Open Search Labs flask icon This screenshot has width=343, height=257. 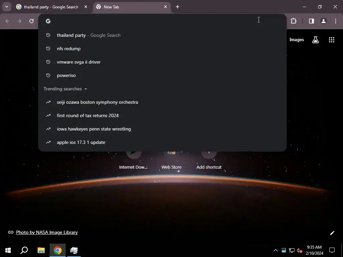pyautogui.click(x=316, y=40)
